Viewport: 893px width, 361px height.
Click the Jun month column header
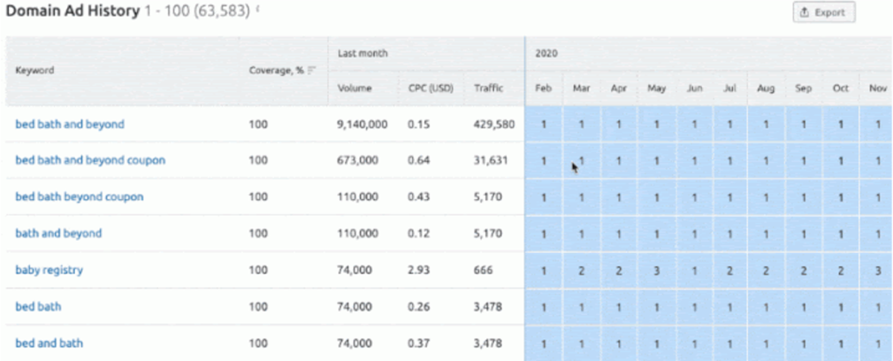coord(694,88)
